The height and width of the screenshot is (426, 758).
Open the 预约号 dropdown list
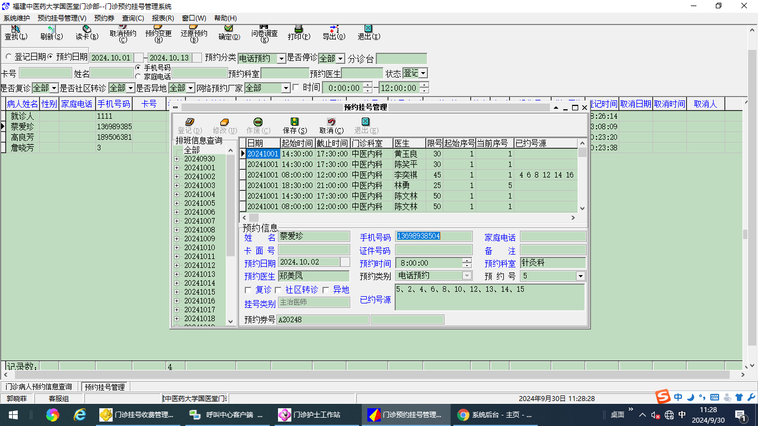pyautogui.click(x=580, y=276)
